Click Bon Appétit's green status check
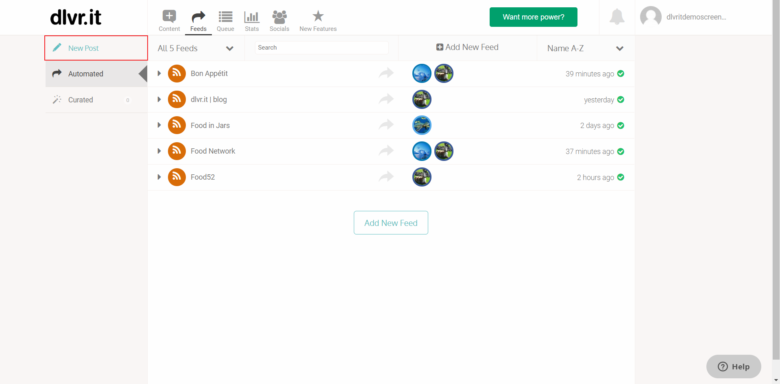The width and height of the screenshot is (780, 384). [x=621, y=74]
